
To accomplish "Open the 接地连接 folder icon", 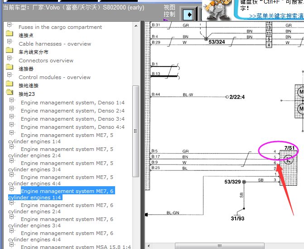I will [x=10, y=84].
